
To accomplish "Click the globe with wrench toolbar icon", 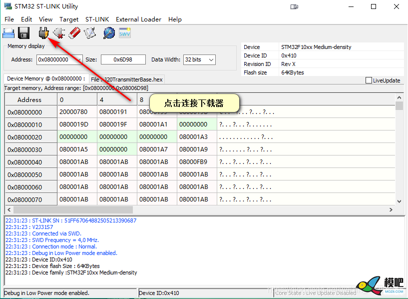I will click(109, 33).
